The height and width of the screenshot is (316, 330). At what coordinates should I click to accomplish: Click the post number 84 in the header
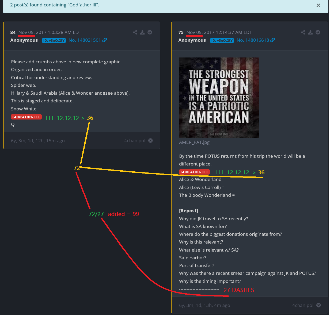click(13, 32)
